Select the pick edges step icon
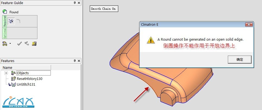The image size is (262, 110). (x=11, y=21)
